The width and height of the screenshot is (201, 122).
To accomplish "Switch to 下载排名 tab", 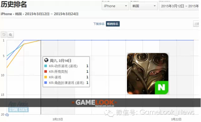I will (x=99, y=24).
